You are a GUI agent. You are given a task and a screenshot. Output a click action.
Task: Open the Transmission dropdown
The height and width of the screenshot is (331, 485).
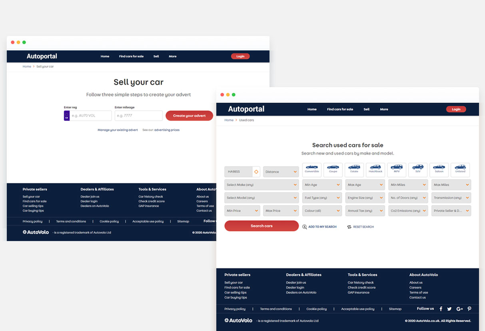[451, 197]
